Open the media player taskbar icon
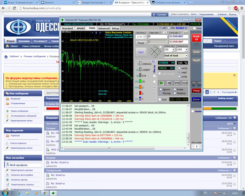 [x=36, y=193]
